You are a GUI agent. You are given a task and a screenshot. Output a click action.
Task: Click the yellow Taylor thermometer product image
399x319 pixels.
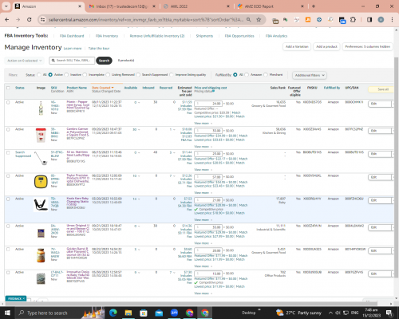click(x=41, y=182)
